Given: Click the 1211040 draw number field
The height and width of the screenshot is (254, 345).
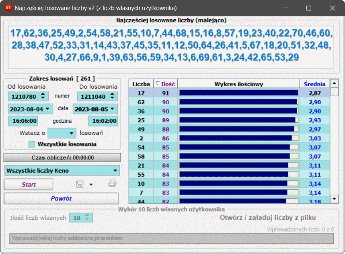Looking at the screenshot, I should pos(97,97).
